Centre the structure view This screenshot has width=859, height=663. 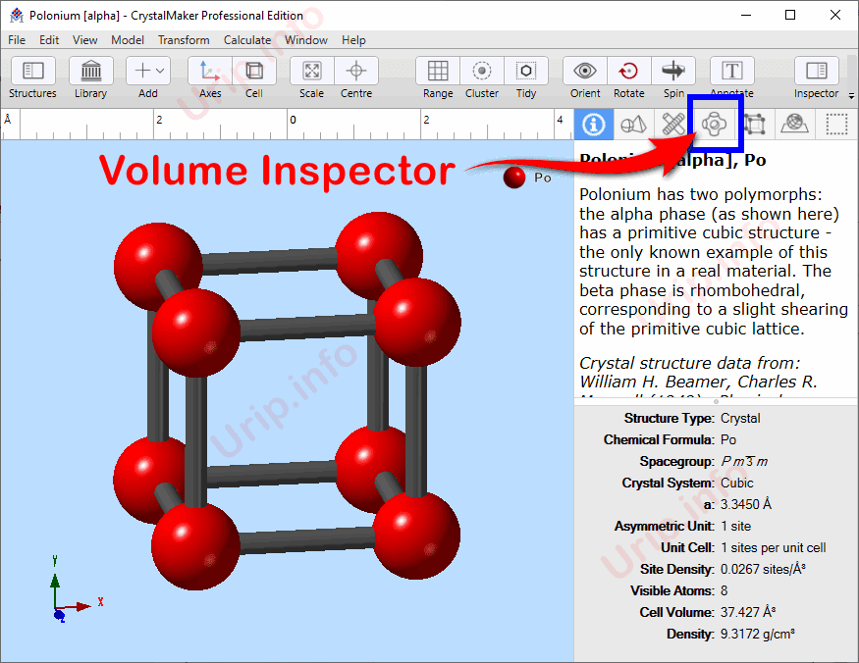(356, 71)
